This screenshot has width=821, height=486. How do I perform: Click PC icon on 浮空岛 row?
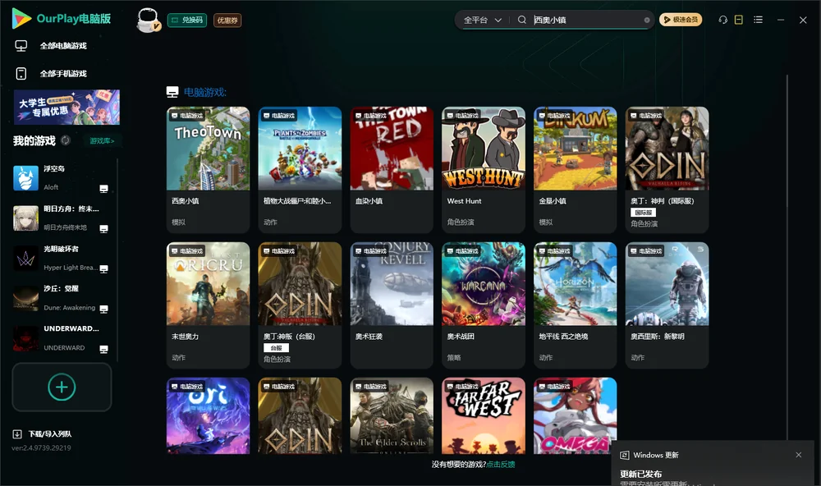tap(103, 189)
